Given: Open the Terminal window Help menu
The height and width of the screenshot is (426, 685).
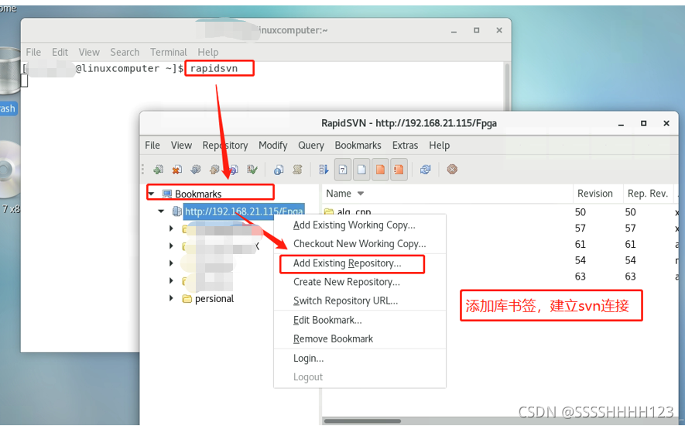Looking at the screenshot, I should (208, 52).
